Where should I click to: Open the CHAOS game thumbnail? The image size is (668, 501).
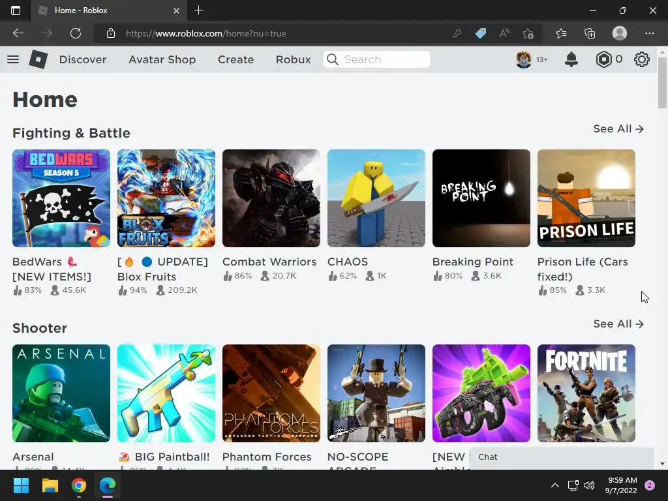pos(376,198)
